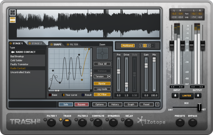Select the Trash module button
The image size is (213, 135).
click(67, 122)
